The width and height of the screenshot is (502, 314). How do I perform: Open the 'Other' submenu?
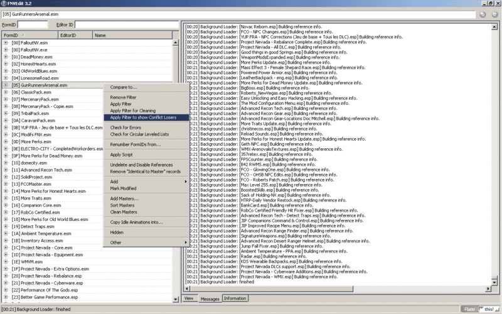[146, 242]
